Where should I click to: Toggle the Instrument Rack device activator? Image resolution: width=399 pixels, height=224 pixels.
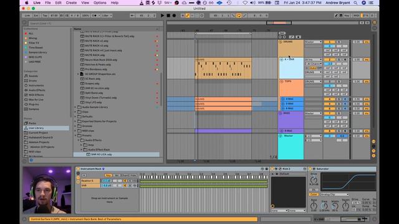pos(78,169)
